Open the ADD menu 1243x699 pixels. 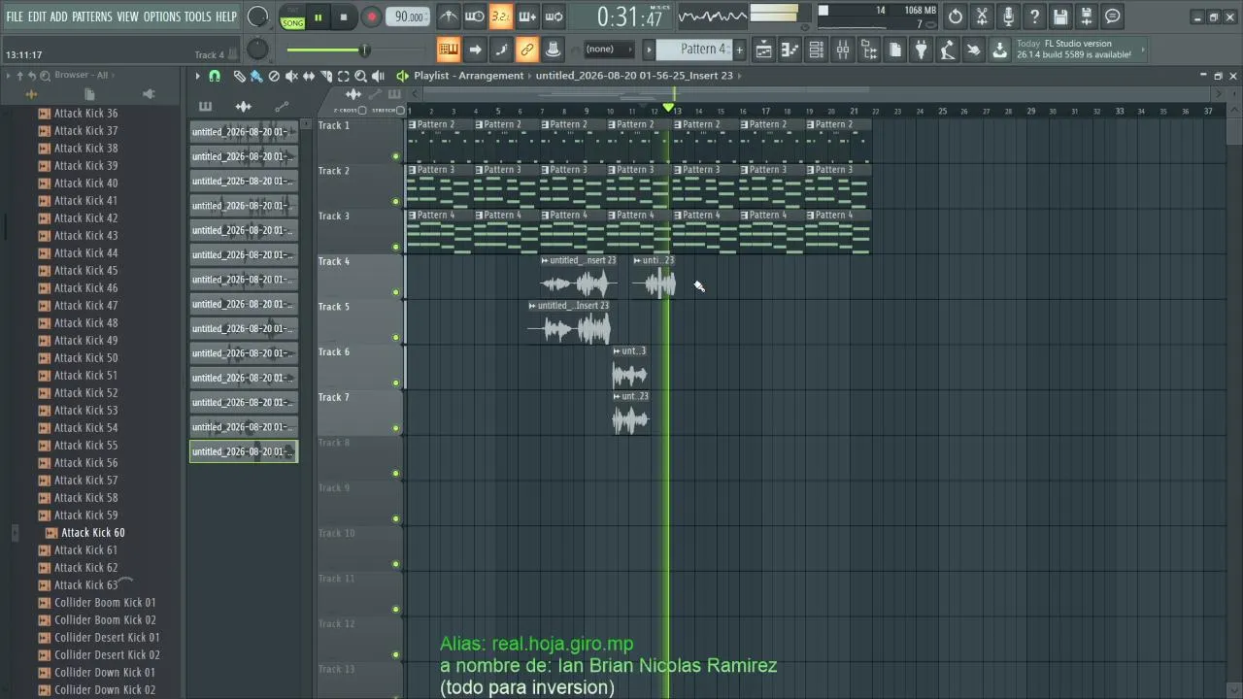[x=59, y=17]
